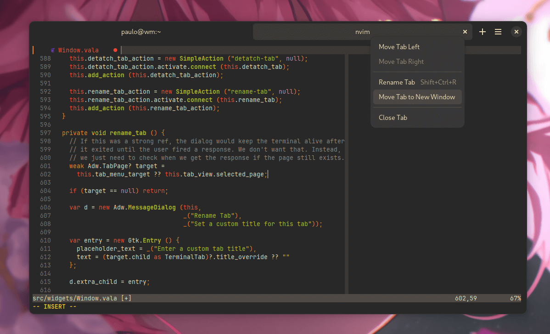
Task: Select the nvim tab in the header
Action: (362, 32)
